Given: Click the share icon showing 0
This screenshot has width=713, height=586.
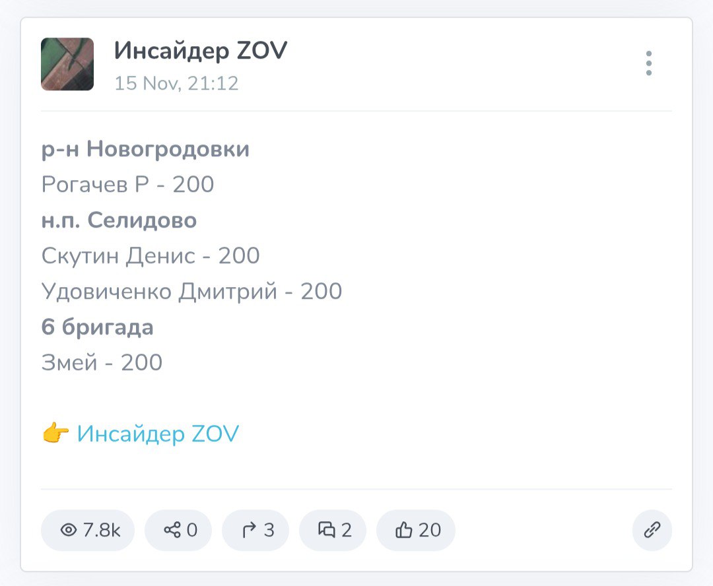Looking at the screenshot, I should (172, 530).
